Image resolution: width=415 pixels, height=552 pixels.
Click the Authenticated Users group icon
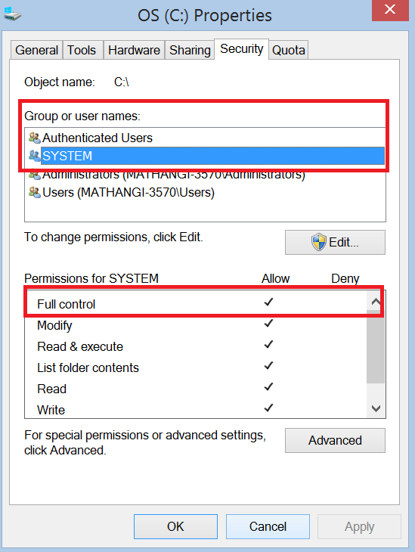tap(35, 138)
